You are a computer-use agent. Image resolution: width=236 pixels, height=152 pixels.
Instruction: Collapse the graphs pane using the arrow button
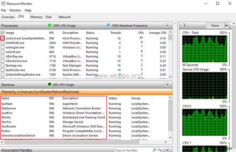click(x=184, y=26)
